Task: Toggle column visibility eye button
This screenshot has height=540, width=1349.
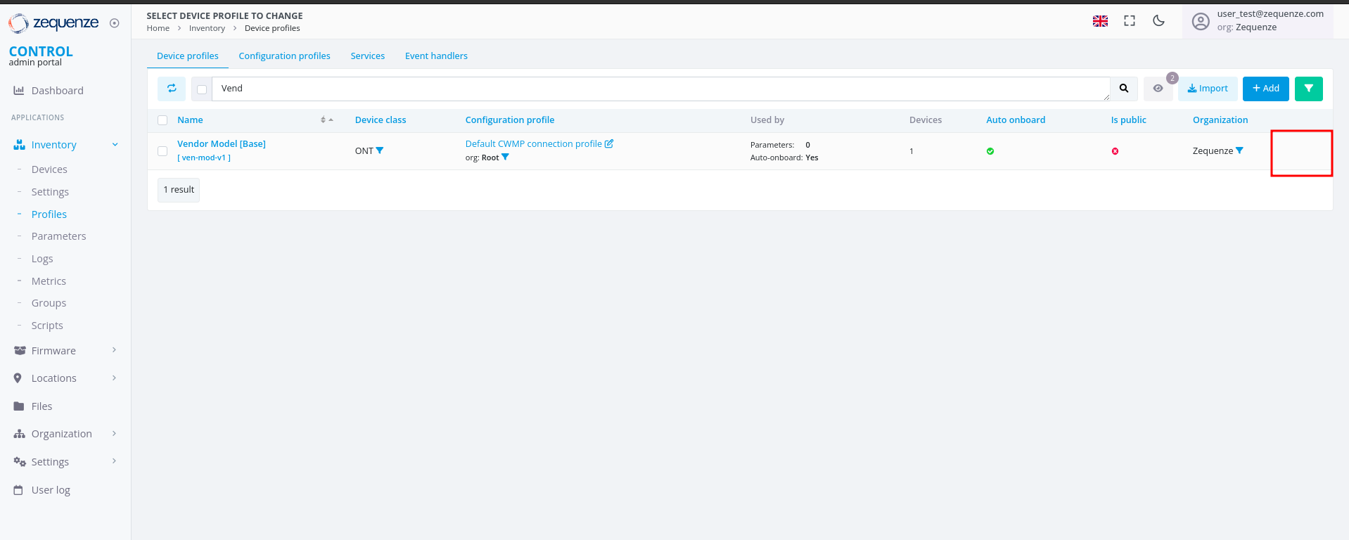Action: [x=1158, y=89]
